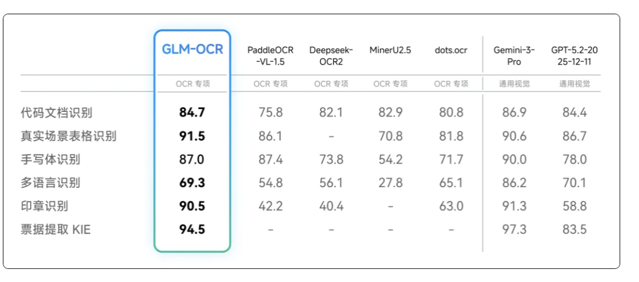
Task: Click the 58.8 score in the GPT-5.2 column
Action: 574,206
